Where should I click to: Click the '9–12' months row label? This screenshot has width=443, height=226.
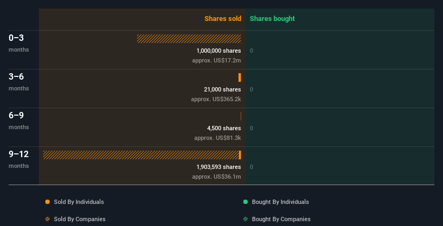click(19, 154)
